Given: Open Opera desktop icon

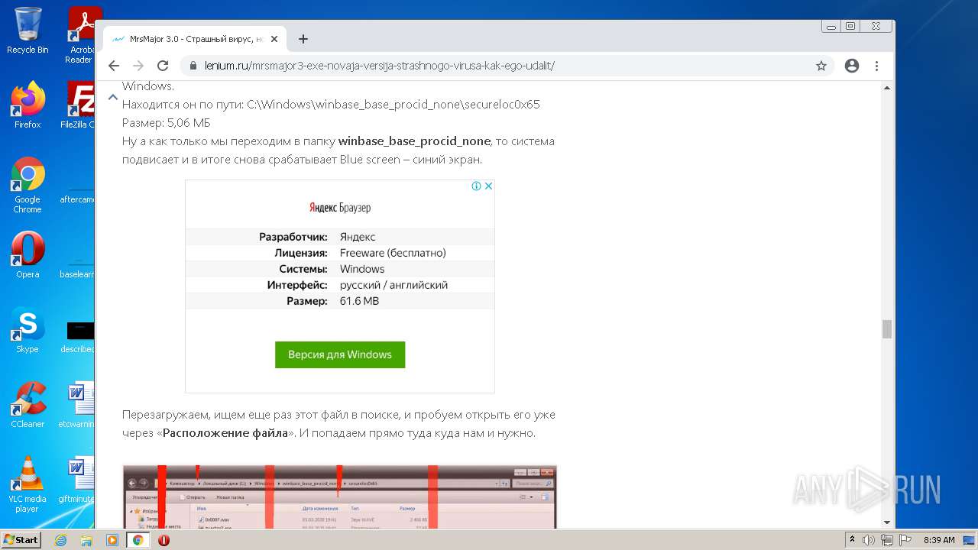Looking at the screenshot, I should [28, 255].
